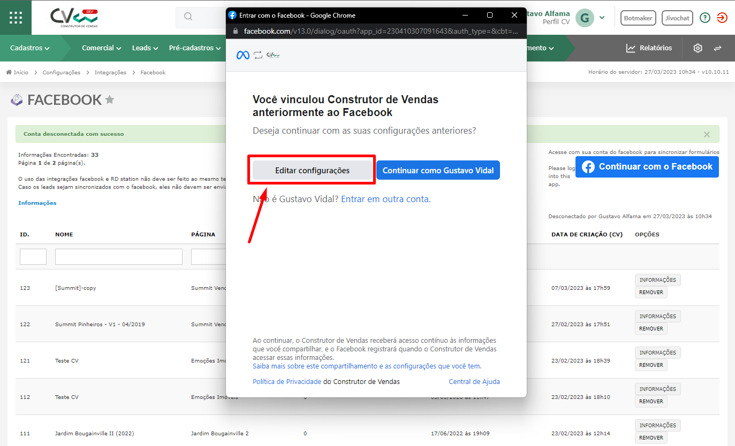The height and width of the screenshot is (446, 735).
Task: Click the Construtor de Vendas logo
Action: (x=74, y=18)
